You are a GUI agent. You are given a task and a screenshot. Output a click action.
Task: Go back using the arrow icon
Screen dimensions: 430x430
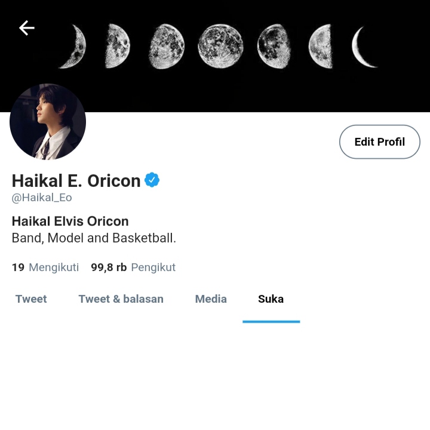pyautogui.click(x=27, y=27)
